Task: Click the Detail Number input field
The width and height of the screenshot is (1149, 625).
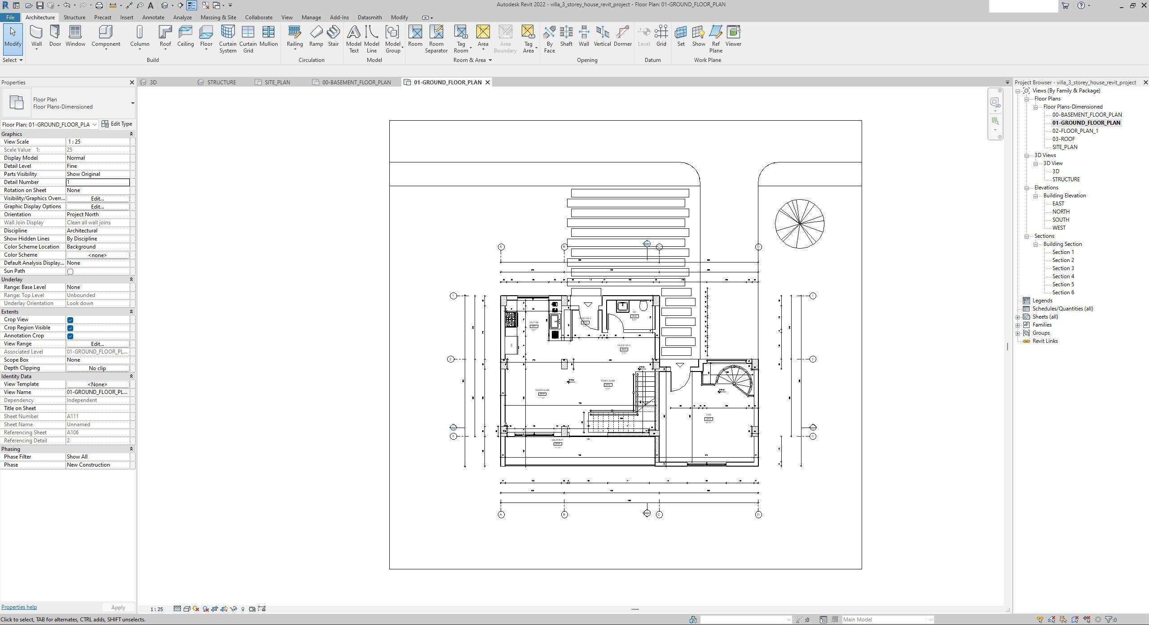Action: point(97,182)
